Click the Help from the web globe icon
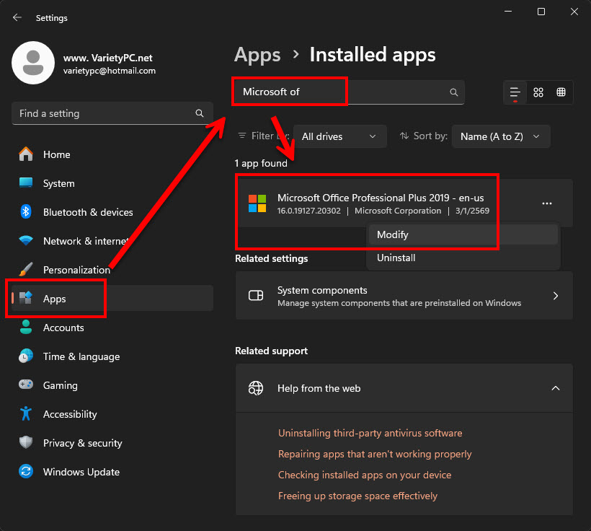 point(256,388)
